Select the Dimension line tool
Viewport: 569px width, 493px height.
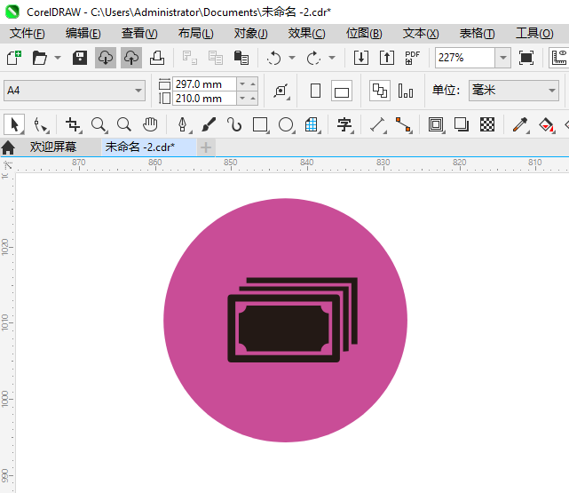(378, 125)
